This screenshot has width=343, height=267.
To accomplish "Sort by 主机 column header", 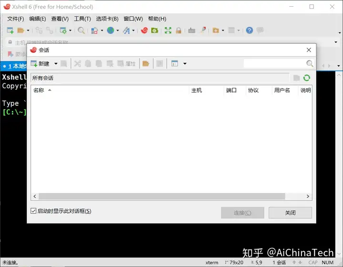I will [x=206, y=90].
